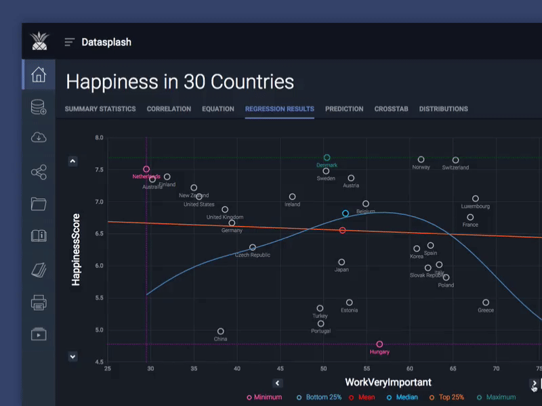This screenshot has width=542, height=406.
Task: Open the share icon in the sidebar
Action: (39, 173)
